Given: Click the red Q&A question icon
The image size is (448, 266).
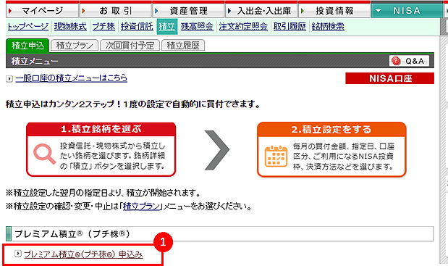Looking at the screenshot, I should point(396,61).
